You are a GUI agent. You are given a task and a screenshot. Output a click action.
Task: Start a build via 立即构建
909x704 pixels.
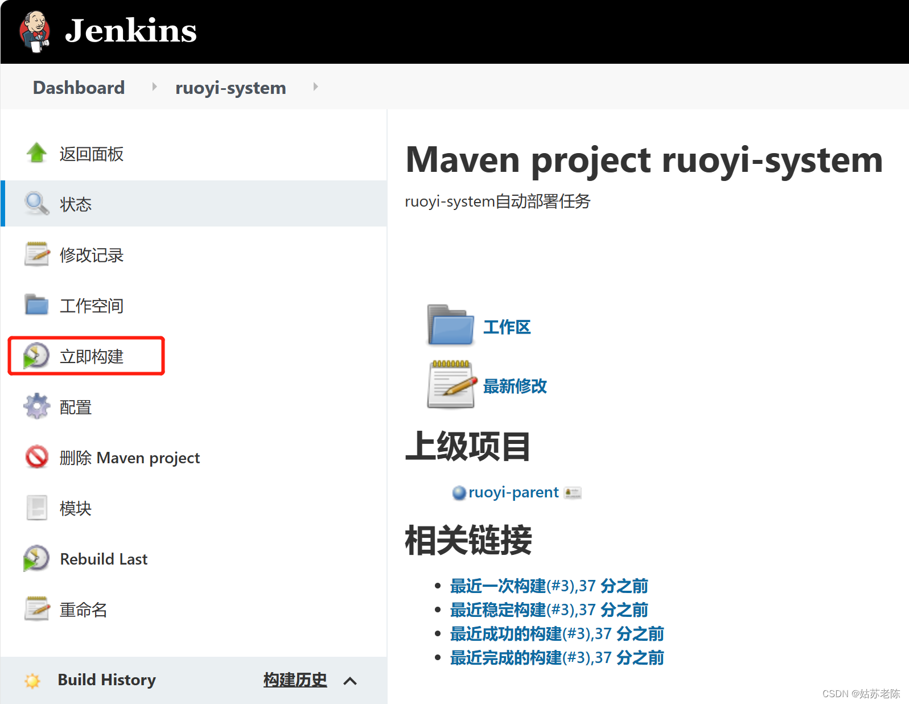92,356
